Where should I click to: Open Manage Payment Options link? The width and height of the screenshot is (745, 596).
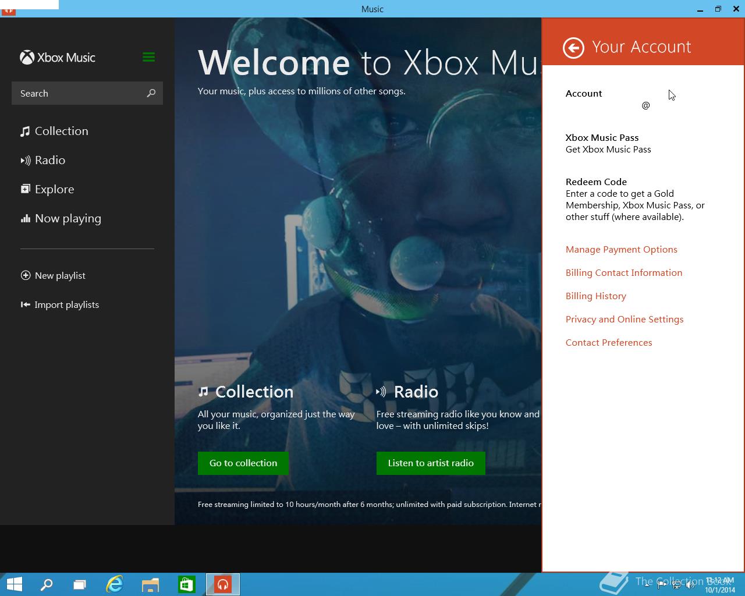(622, 250)
